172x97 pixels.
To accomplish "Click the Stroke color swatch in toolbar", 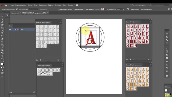I will 3,65.
